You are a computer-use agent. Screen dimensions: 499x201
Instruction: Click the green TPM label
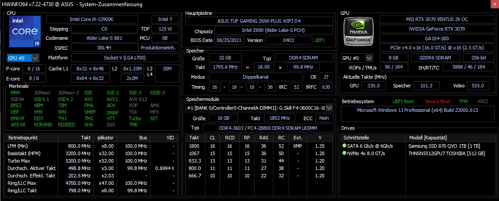click(x=464, y=101)
